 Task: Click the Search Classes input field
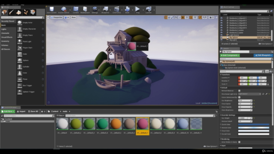click(23, 17)
